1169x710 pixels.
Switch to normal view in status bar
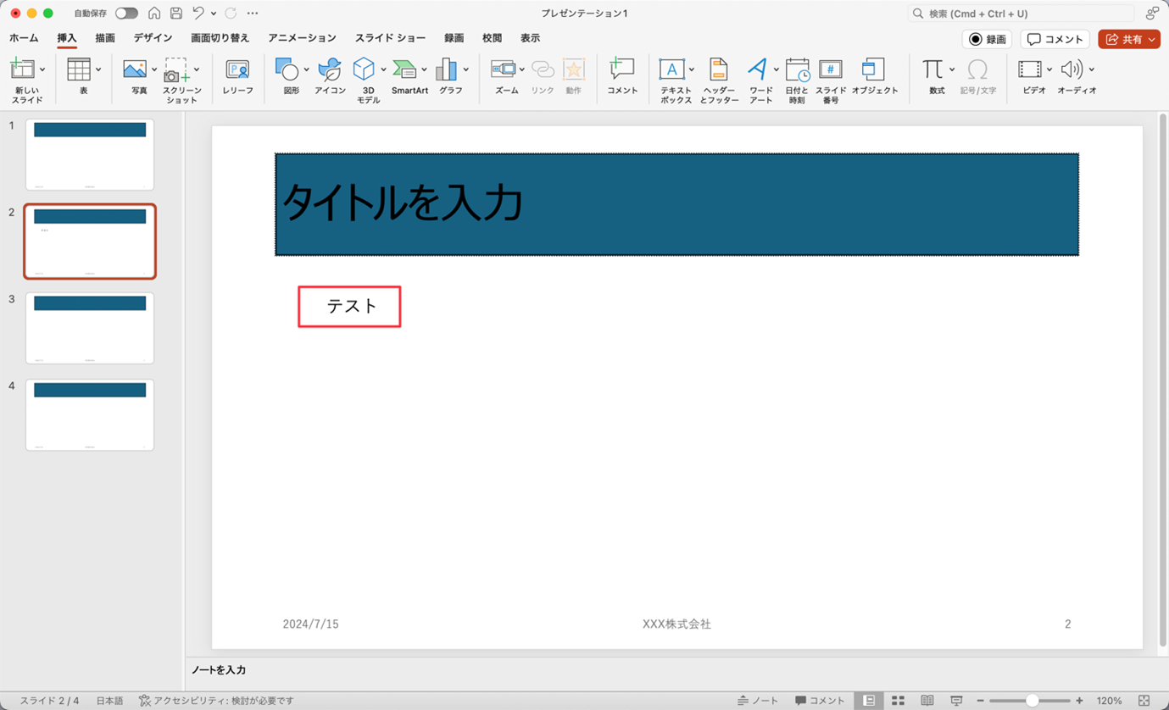click(x=869, y=701)
